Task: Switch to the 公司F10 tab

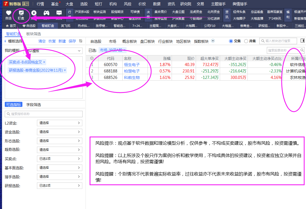Action: pos(210,26)
